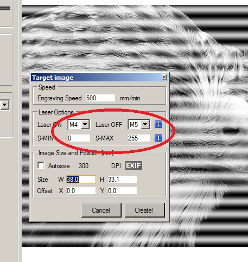
Task: Click the S-MIN value field
Action: tap(79, 138)
